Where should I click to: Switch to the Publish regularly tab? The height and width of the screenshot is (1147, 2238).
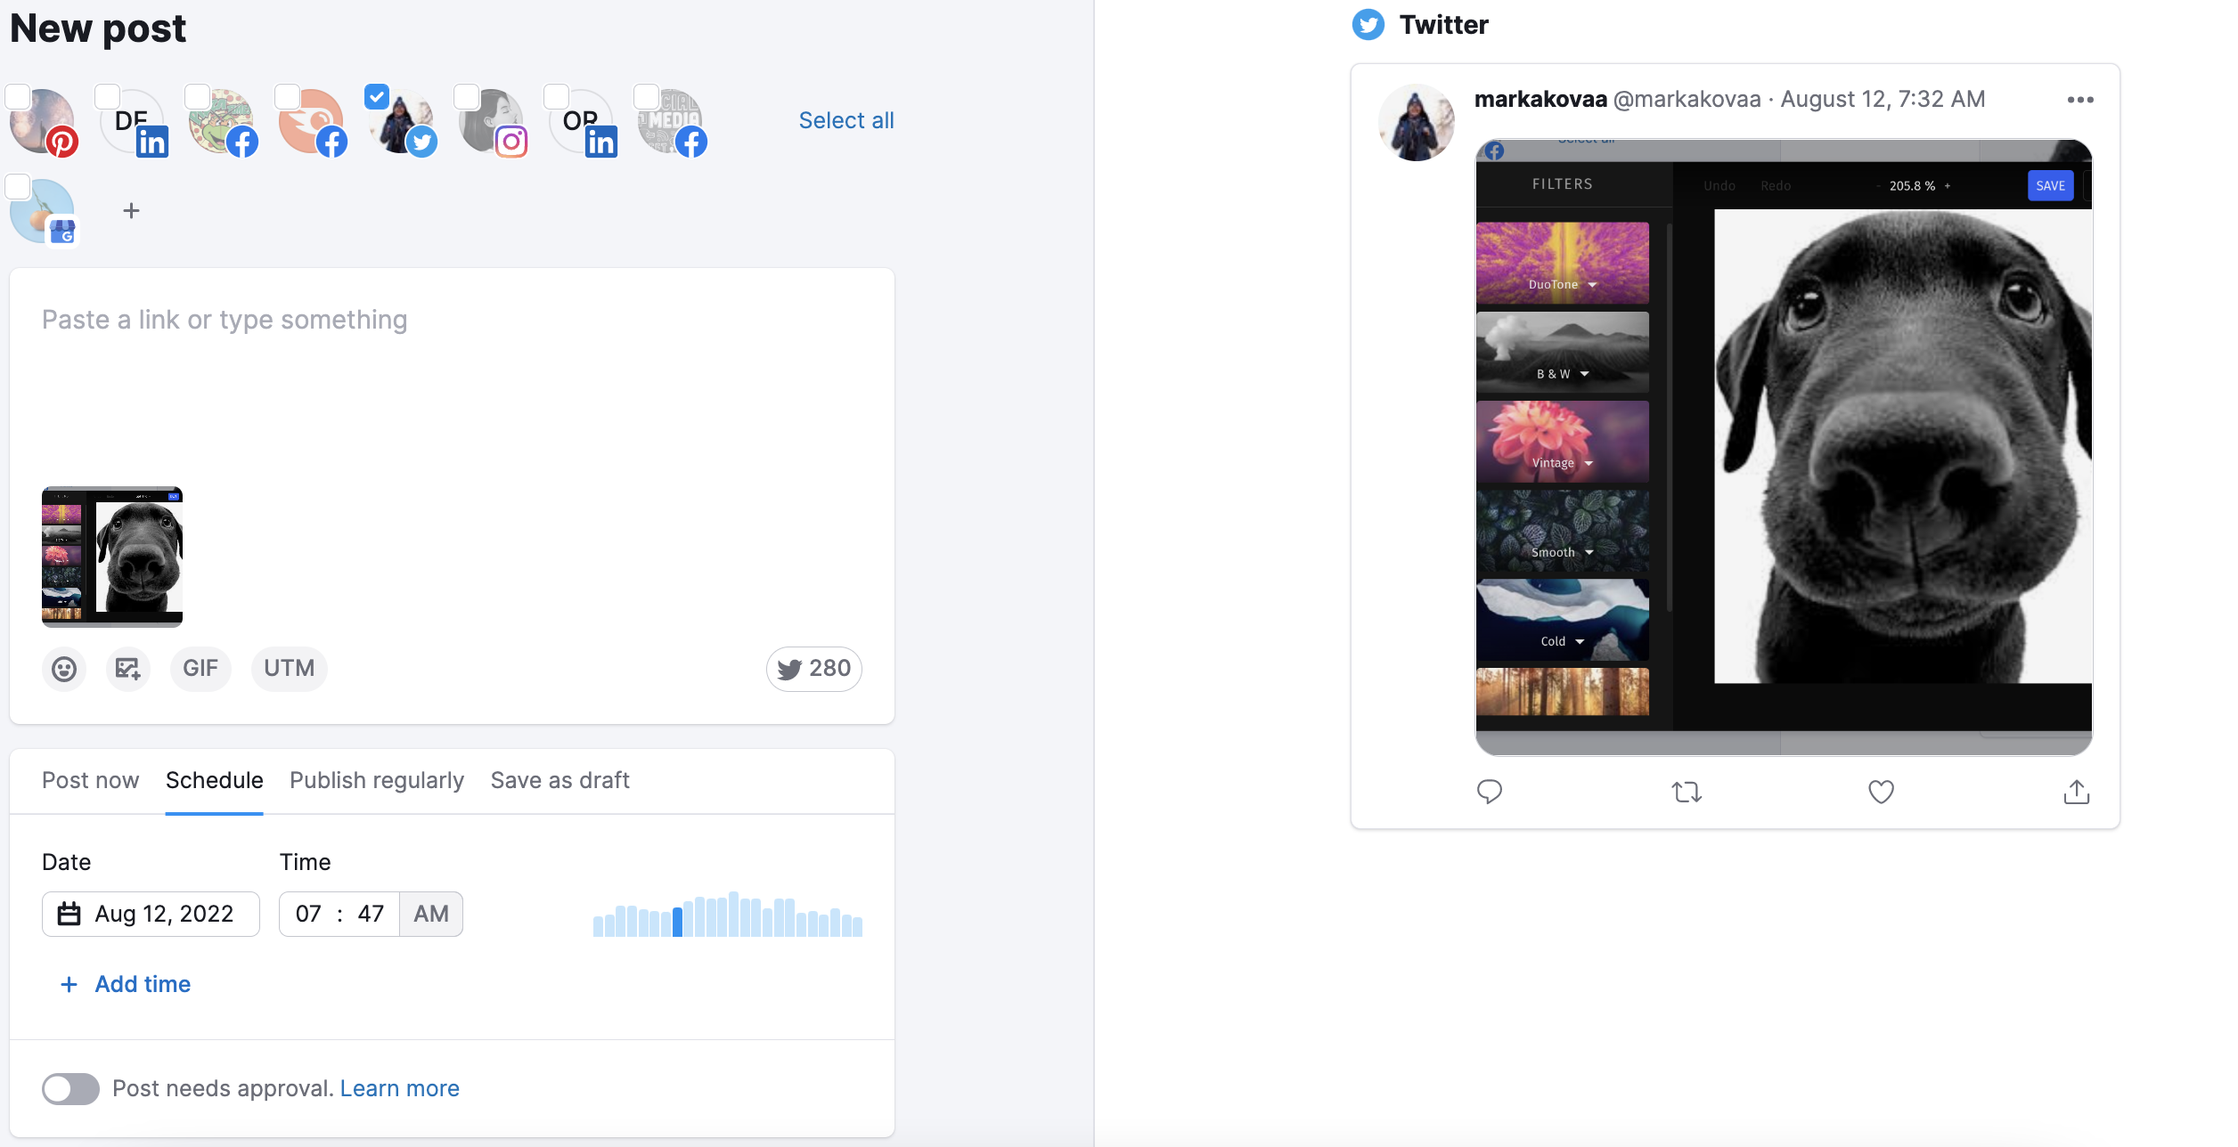(x=377, y=780)
